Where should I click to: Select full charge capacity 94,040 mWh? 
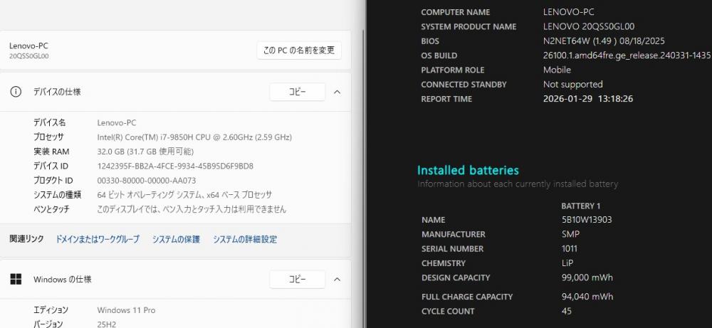(587, 297)
